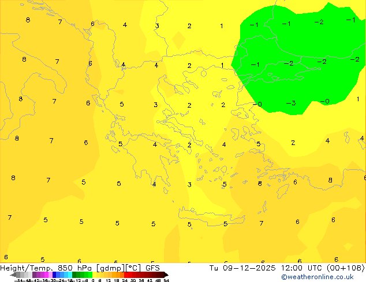Click the 'Height/Temp. 850 hPa' title text
366x282 pixels.
coord(46,268)
